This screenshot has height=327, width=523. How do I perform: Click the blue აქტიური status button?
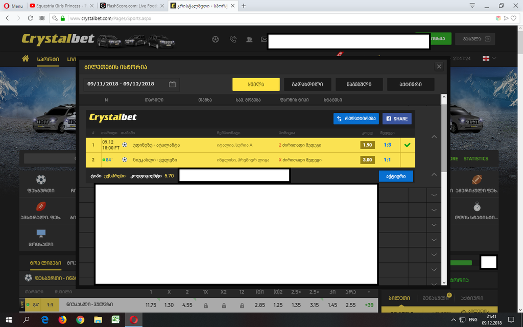(x=396, y=176)
